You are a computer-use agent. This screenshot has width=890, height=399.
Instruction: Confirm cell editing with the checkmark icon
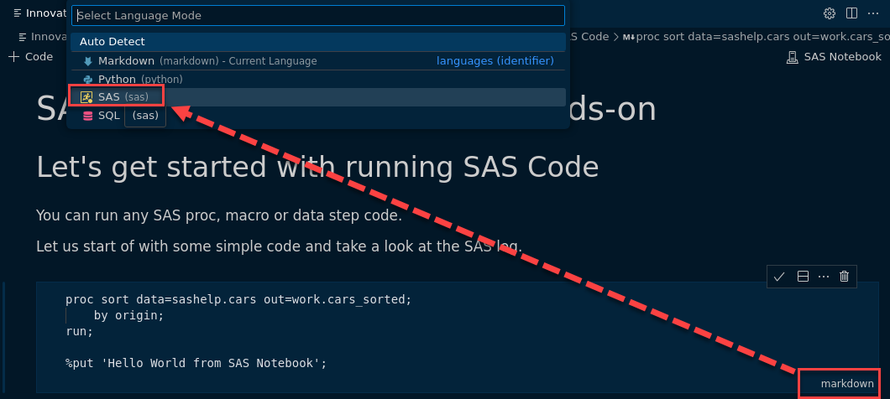pos(779,277)
